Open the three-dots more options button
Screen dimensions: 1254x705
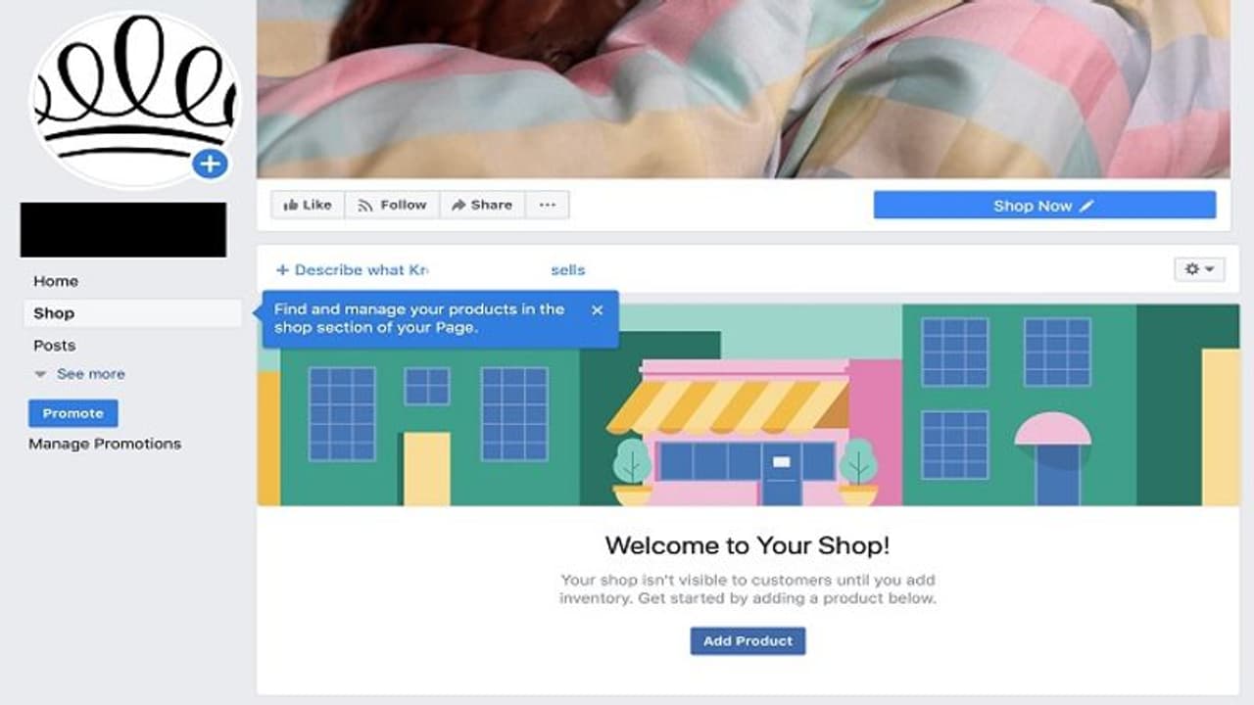tap(548, 205)
